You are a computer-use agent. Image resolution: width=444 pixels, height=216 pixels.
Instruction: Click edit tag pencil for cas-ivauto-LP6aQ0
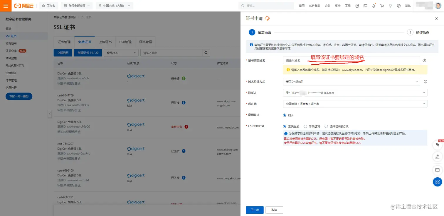pyautogui.click(x=79, y=132)
